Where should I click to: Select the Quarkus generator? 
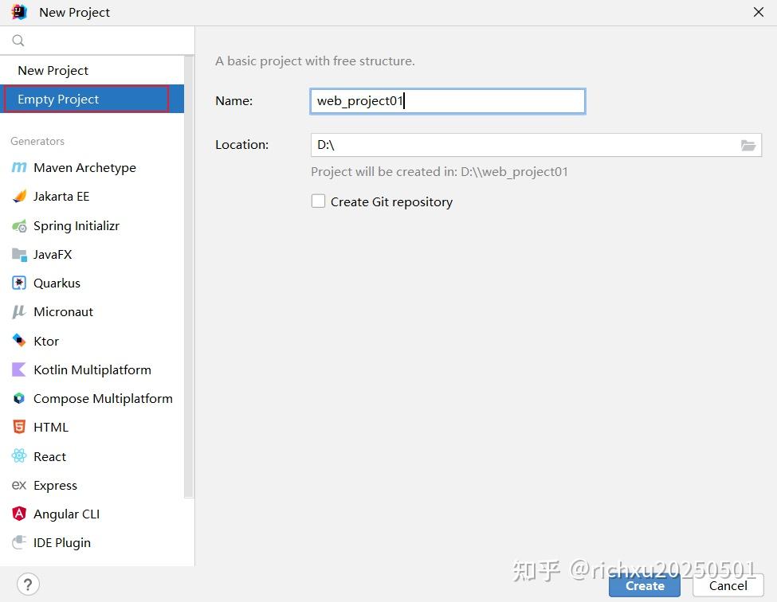57,283
